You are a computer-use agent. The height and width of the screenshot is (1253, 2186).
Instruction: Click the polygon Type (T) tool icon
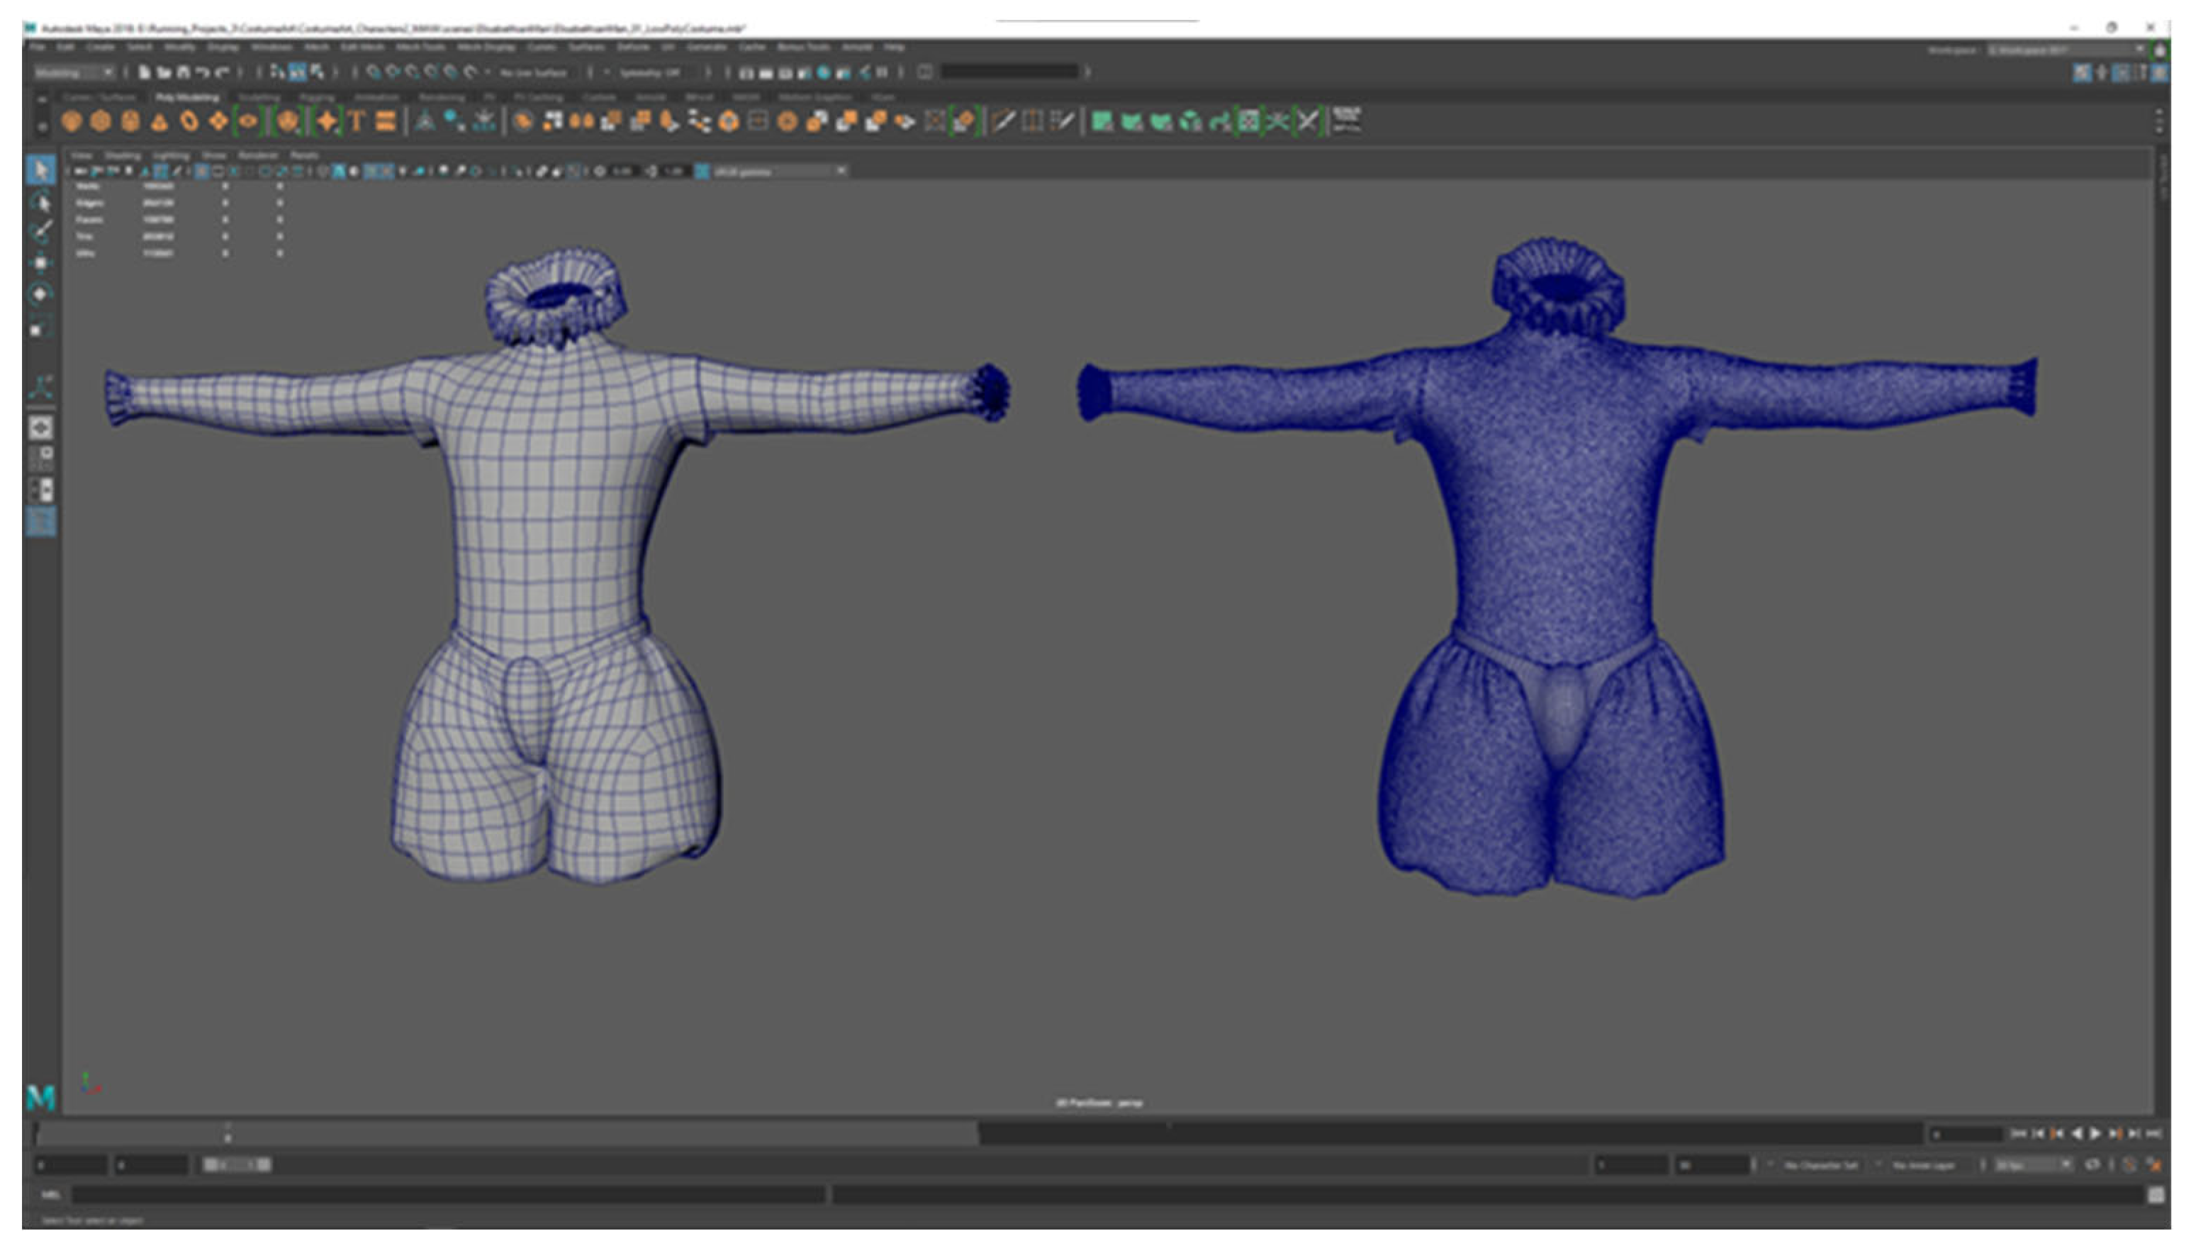click(x=357, y=121)
